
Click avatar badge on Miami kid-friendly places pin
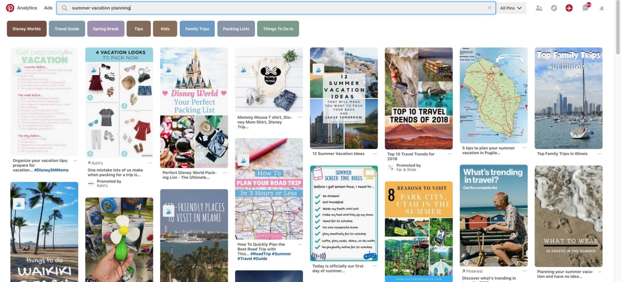tap(169, 211)
